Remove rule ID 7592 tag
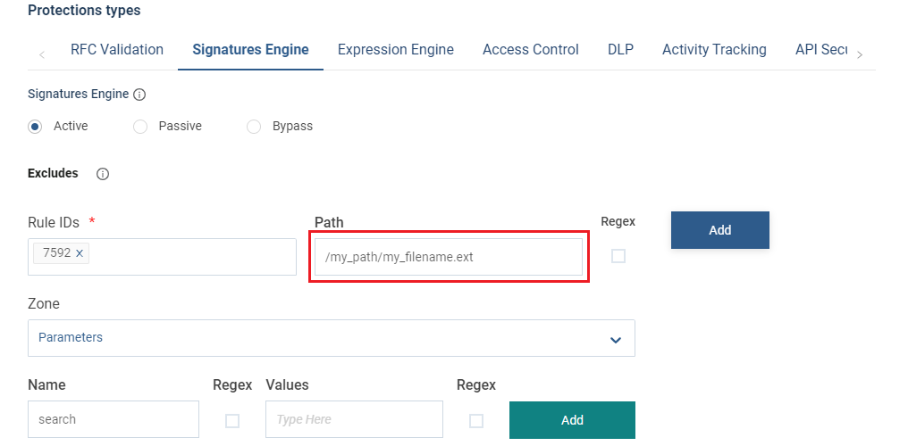This screenshot has height=446, width=908. pyautogui.click(x=80, y=253)
